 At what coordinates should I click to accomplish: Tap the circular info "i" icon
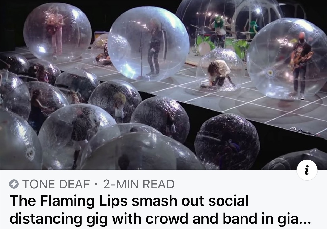[307, 170]
